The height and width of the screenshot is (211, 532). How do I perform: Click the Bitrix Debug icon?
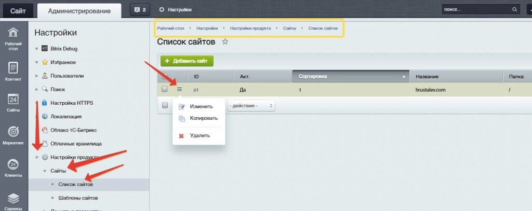(x=45, y=48)
